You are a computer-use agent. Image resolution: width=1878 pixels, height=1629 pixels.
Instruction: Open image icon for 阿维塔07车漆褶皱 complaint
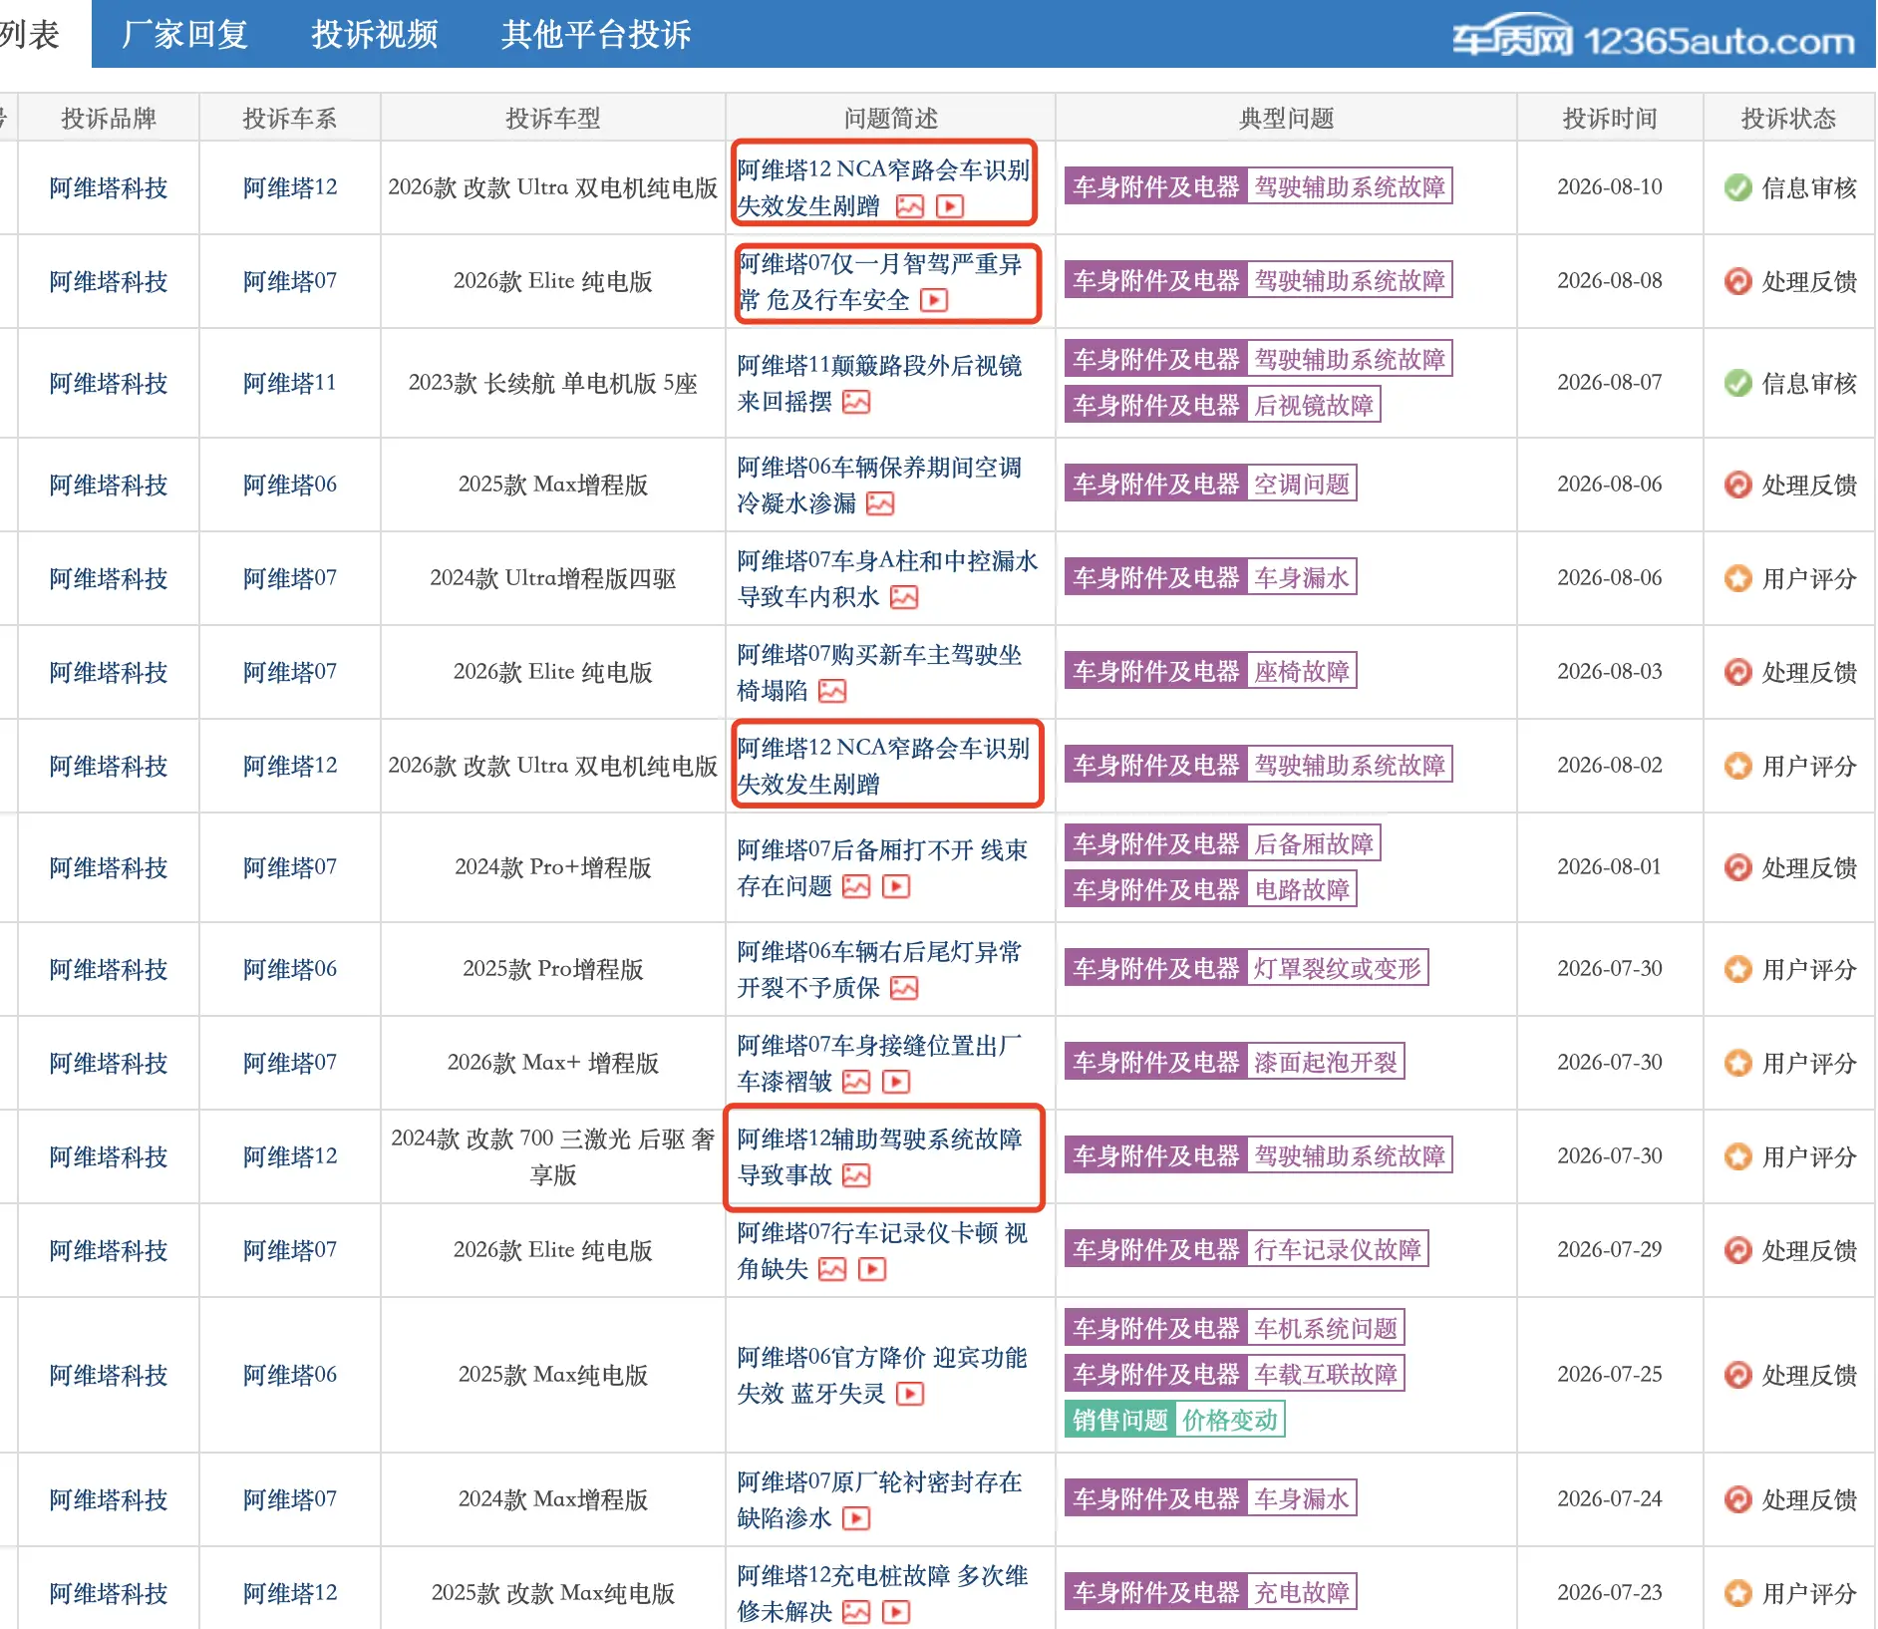(856, 1082)
